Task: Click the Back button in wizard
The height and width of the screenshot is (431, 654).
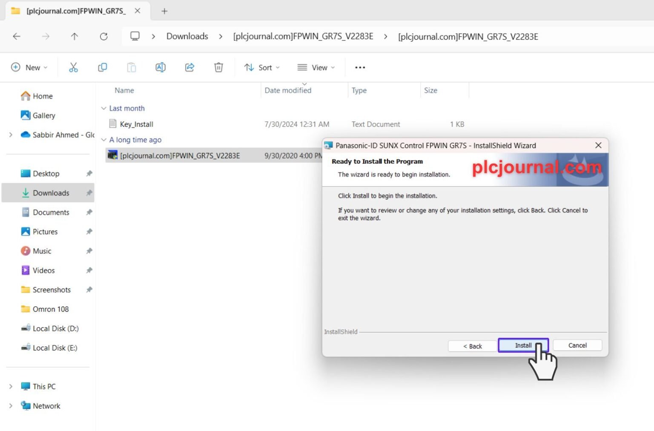Action: coord(473,346)
